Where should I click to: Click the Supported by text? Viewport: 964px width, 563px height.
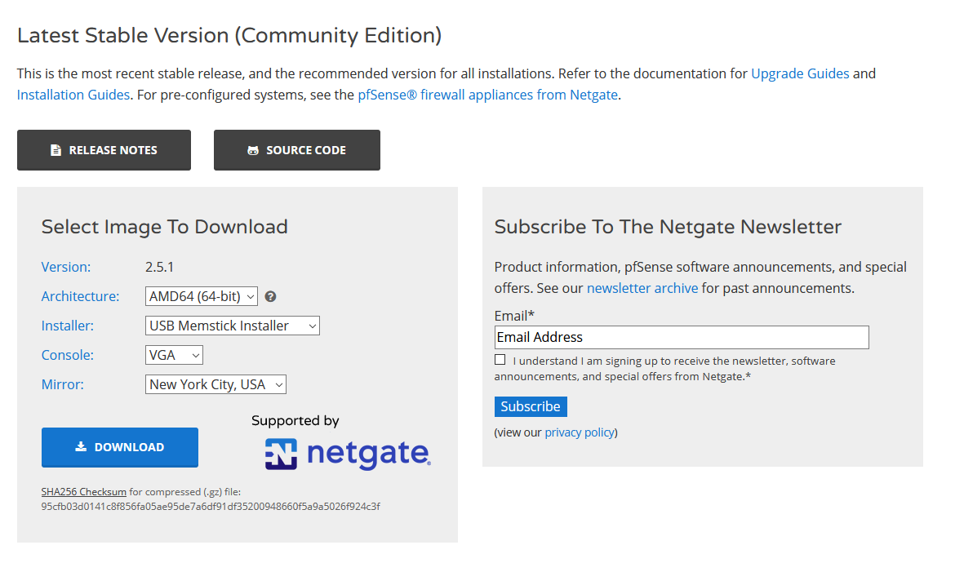(295, 421)
